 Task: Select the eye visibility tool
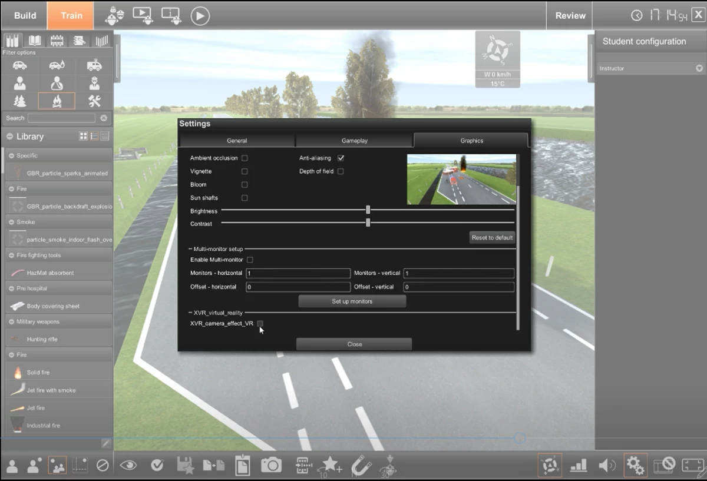(128, 465)
